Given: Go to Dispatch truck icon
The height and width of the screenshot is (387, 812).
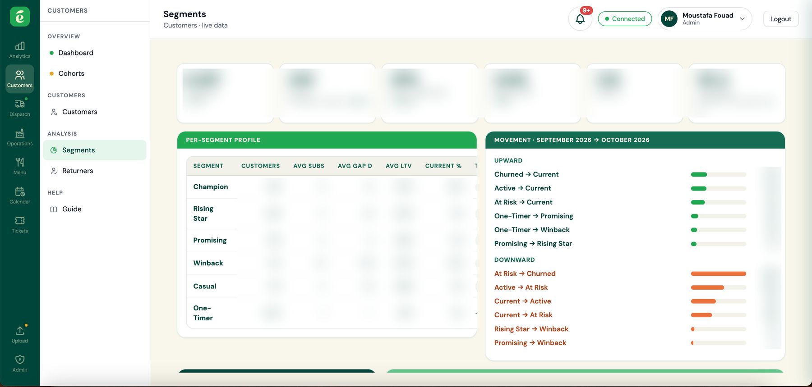Looking at the screenshot, I should (x=20, y=108).
